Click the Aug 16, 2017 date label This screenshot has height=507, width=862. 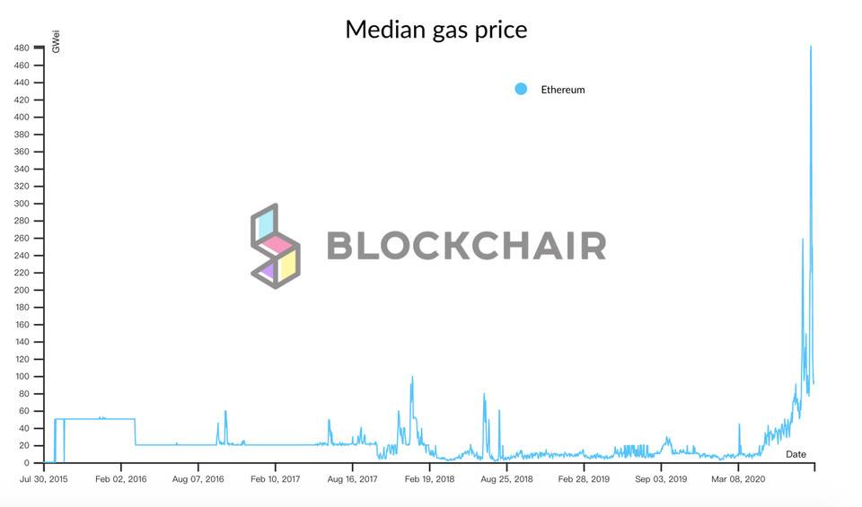click(x=352, y=479)
